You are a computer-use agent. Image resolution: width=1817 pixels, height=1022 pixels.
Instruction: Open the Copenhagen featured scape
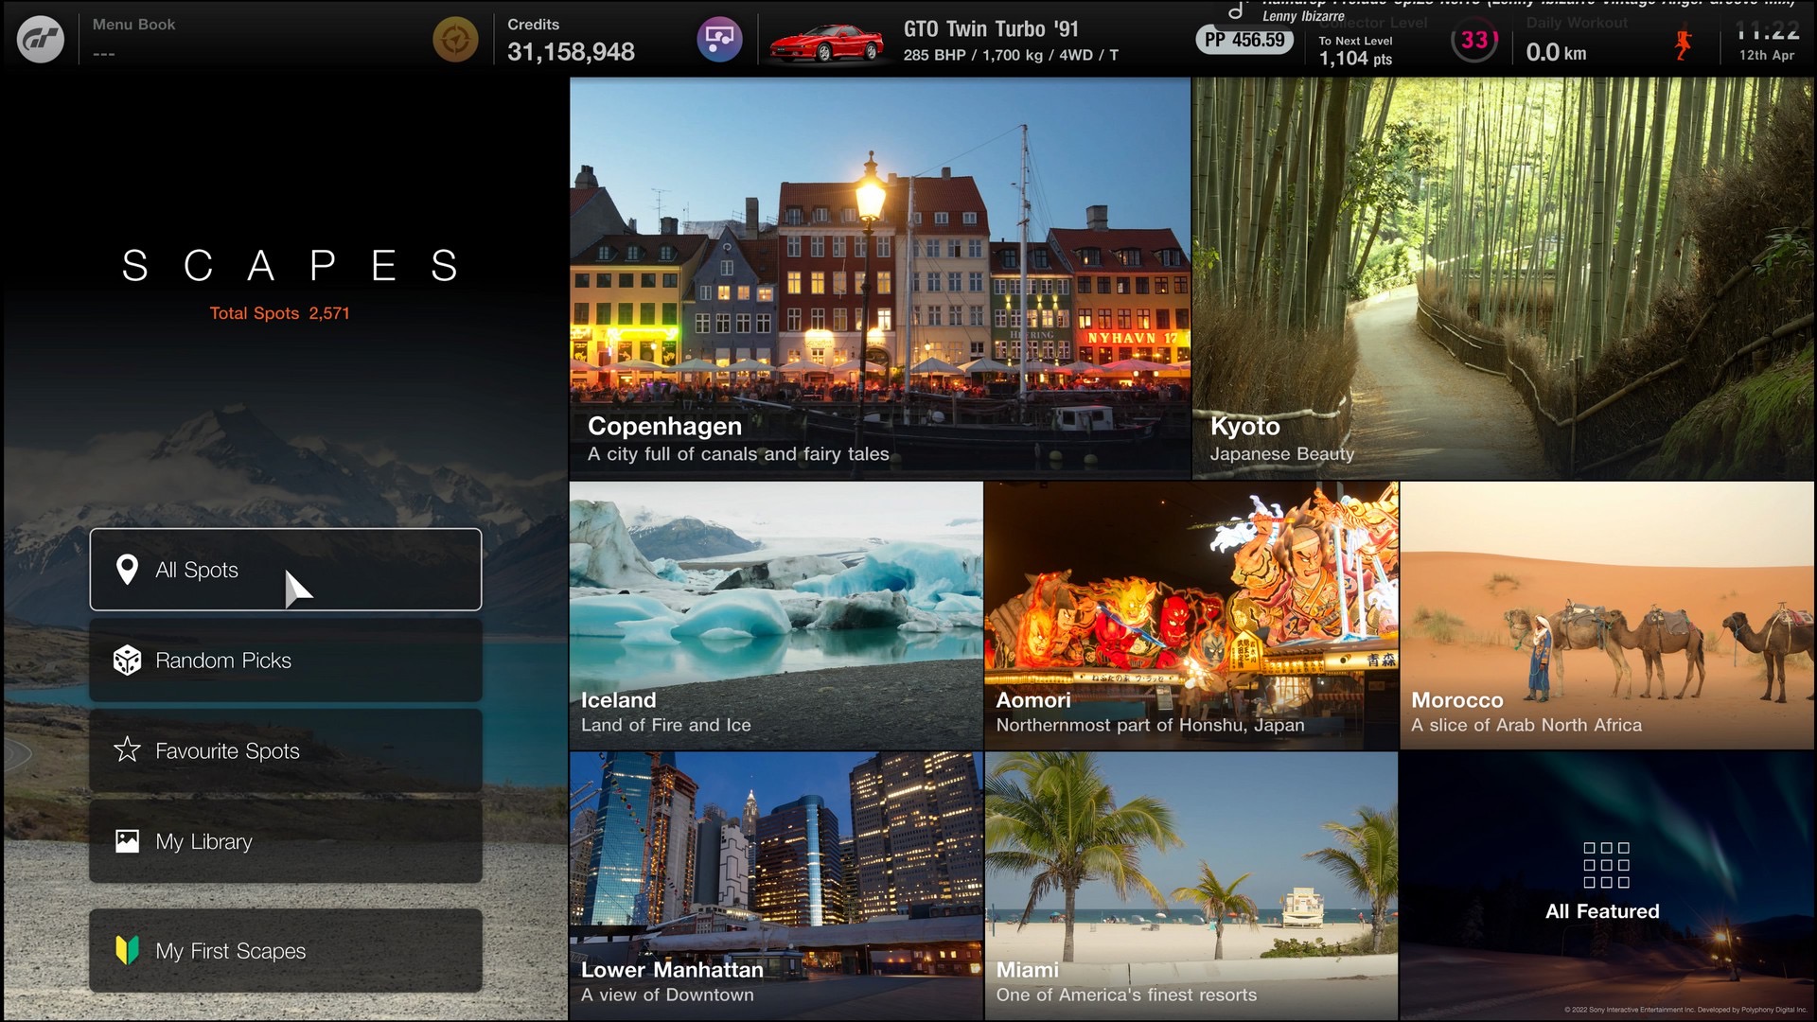tap(879, 277)
